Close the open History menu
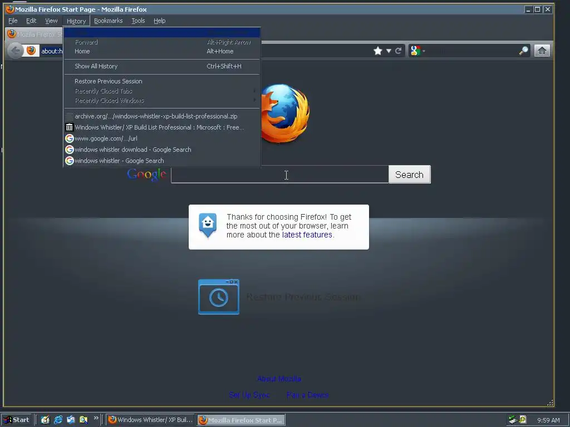The height and width of the screenshot is (427, 570). pyautogui.click(x=76, y=21)
